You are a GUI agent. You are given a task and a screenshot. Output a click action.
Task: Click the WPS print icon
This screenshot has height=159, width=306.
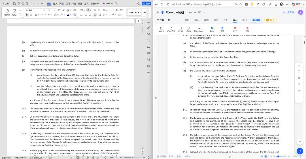coord(23,3)
